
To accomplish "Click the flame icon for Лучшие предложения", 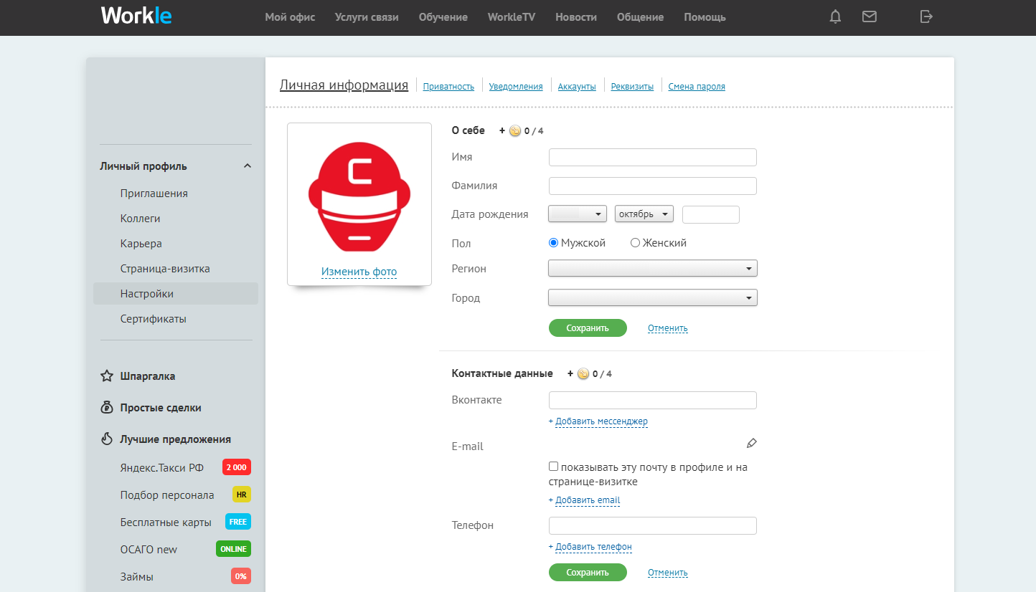I will pyautogui.click(x=107, y=439).
